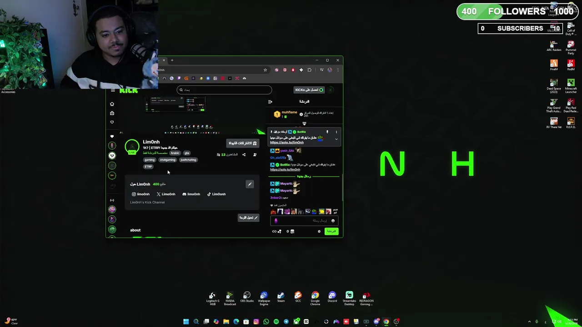Open RedM desktop shortcut
Image resolution: width=582 pixels, height=327 pixels.
571,65
